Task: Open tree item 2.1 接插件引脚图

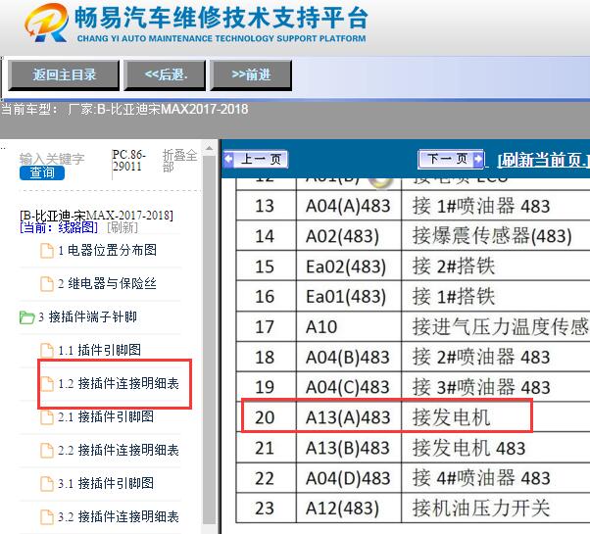Action: coord(106,416)
